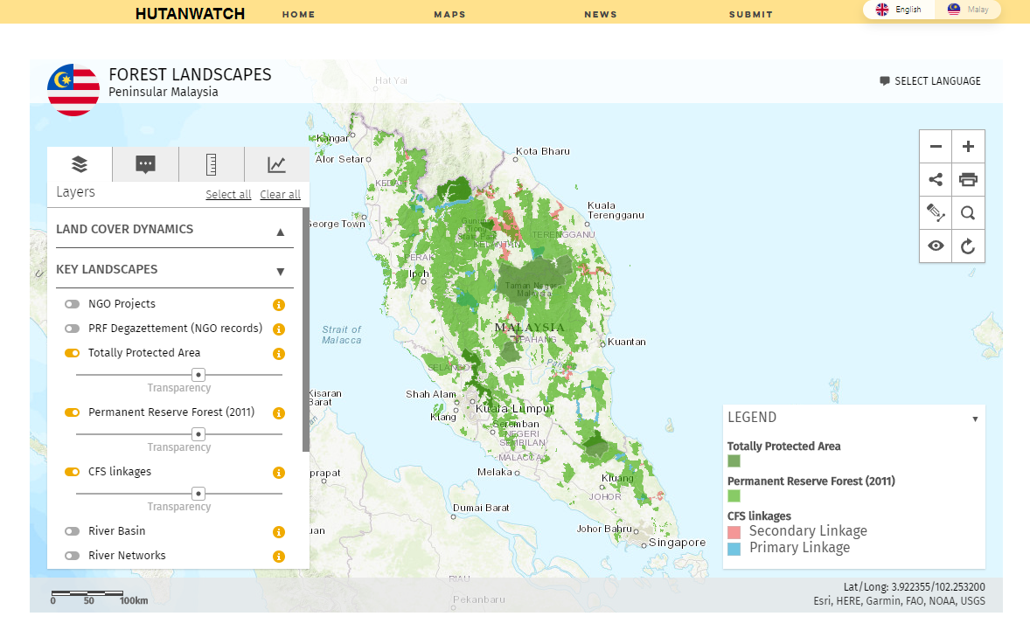1030x637 pixels.
Task: Click the Select all link
Action: click(x=228, y=194)
